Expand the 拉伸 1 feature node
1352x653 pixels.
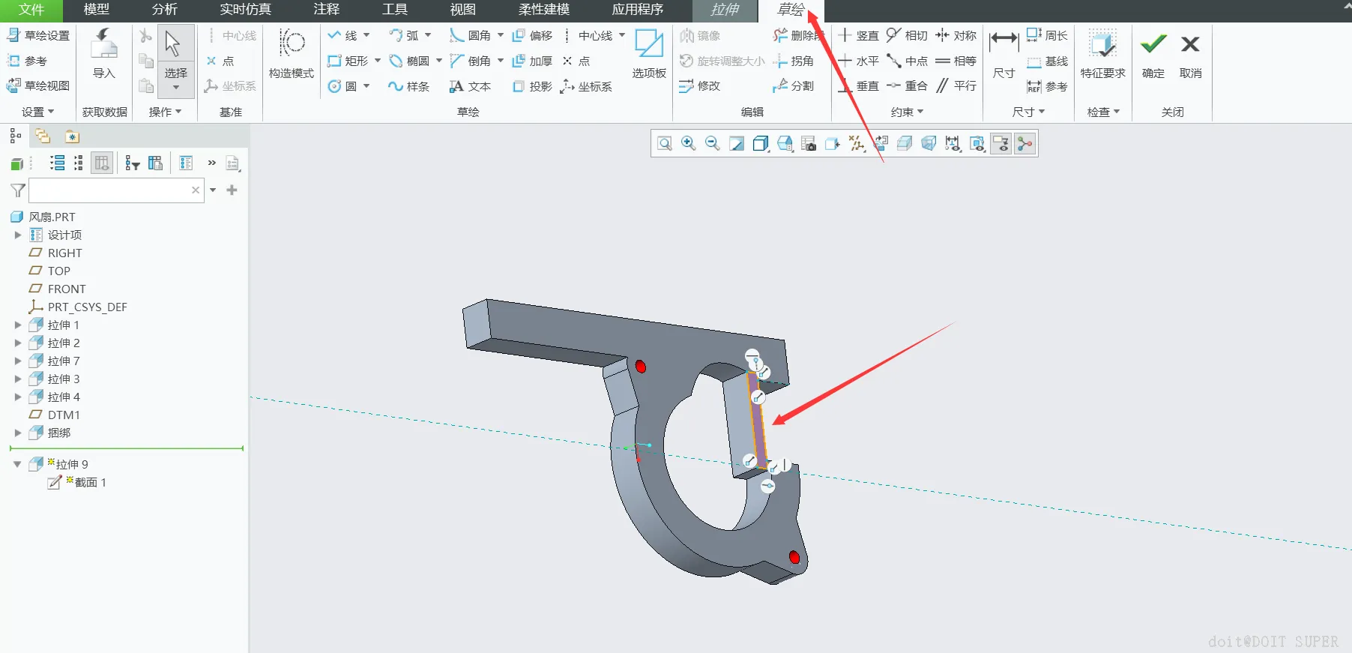pos(18,325)
